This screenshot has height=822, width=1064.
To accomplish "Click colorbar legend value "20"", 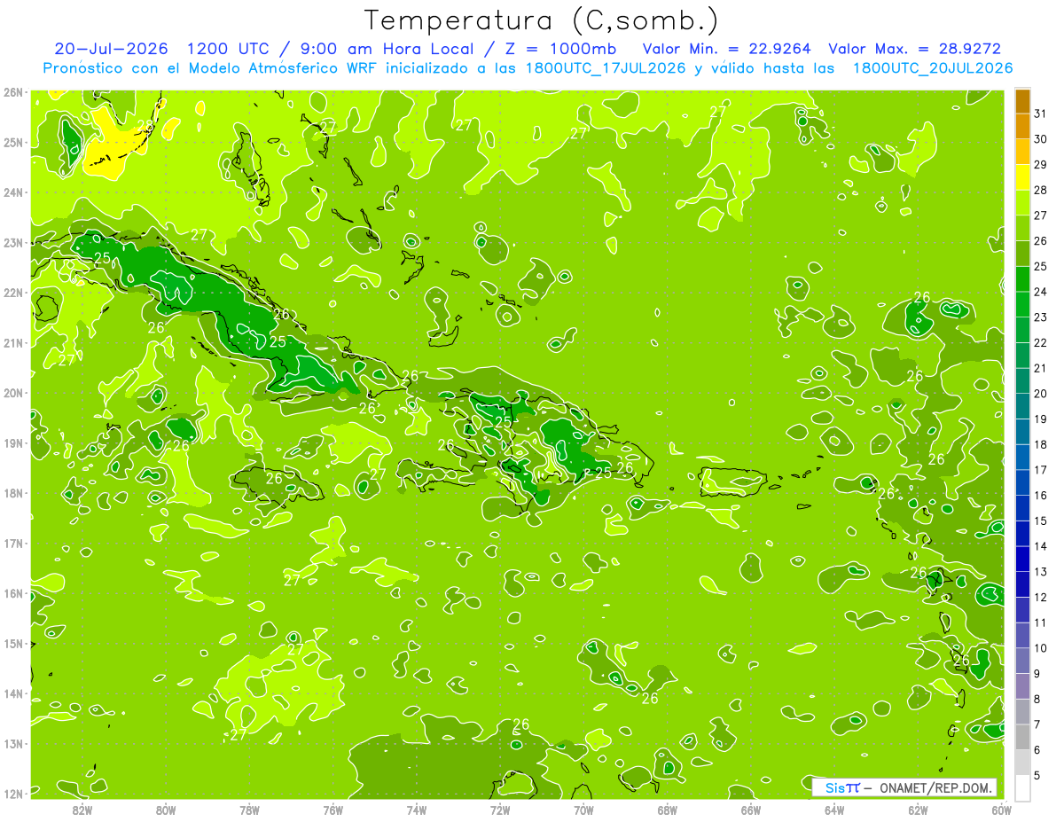I will 1040,394.
